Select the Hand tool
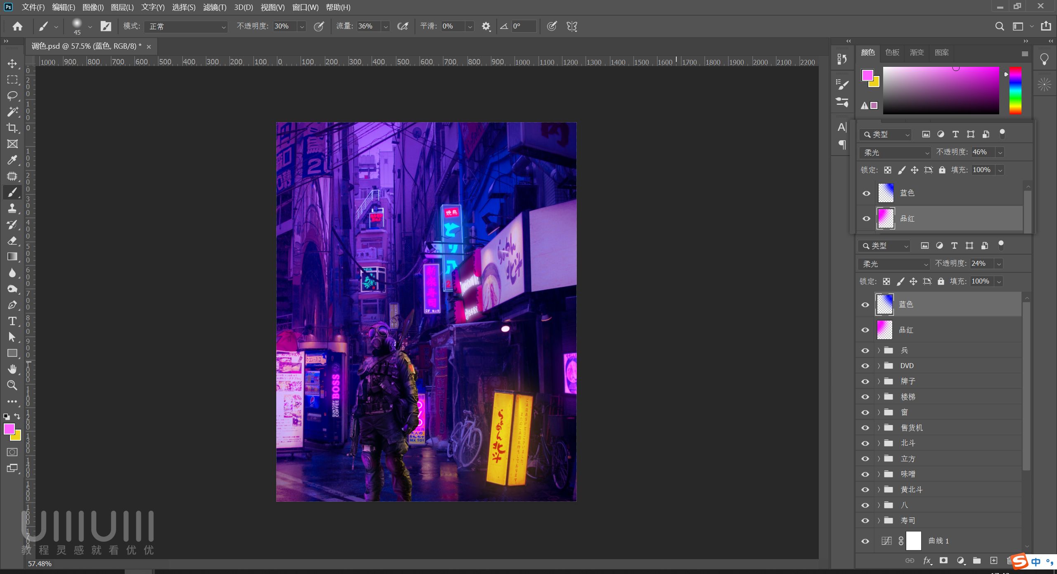Screen dimensions: 1057x574 click(12, 369)
